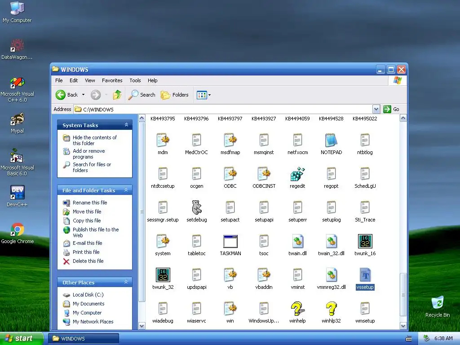
Task: Collapse the Other Places panel
Action: click(126, 282)
